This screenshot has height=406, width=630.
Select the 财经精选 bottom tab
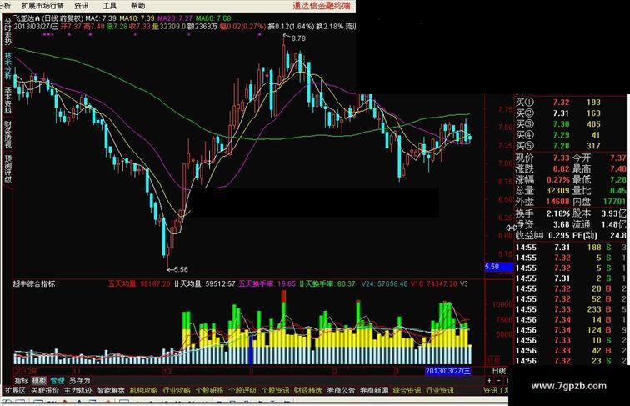click(x=308, y=390)
